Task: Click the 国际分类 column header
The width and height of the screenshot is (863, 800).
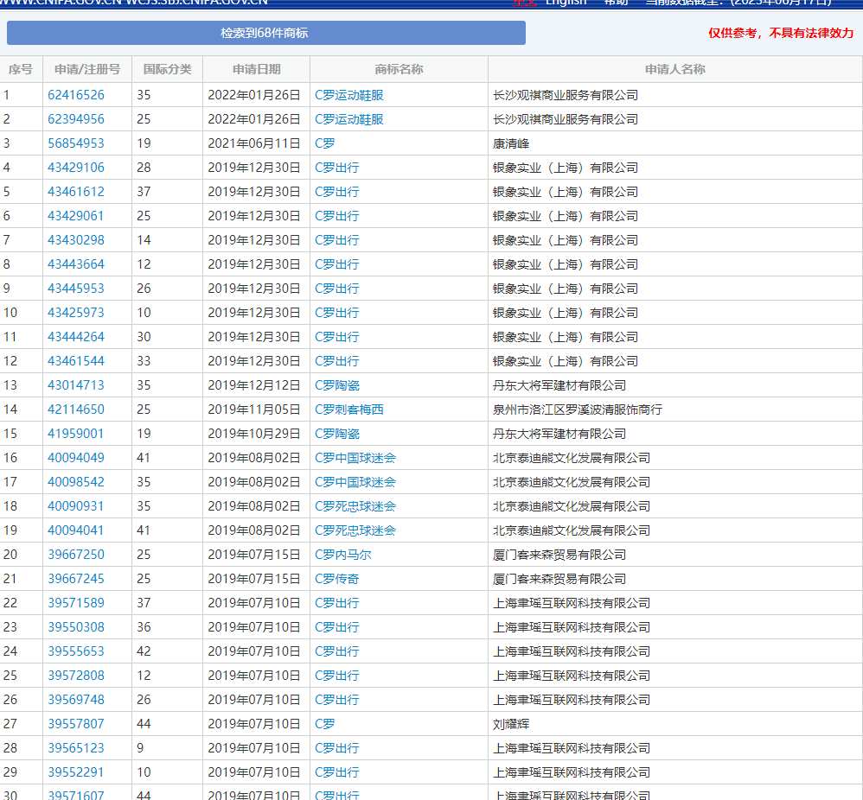Action: pyautogui.click(x=167, y=69)
